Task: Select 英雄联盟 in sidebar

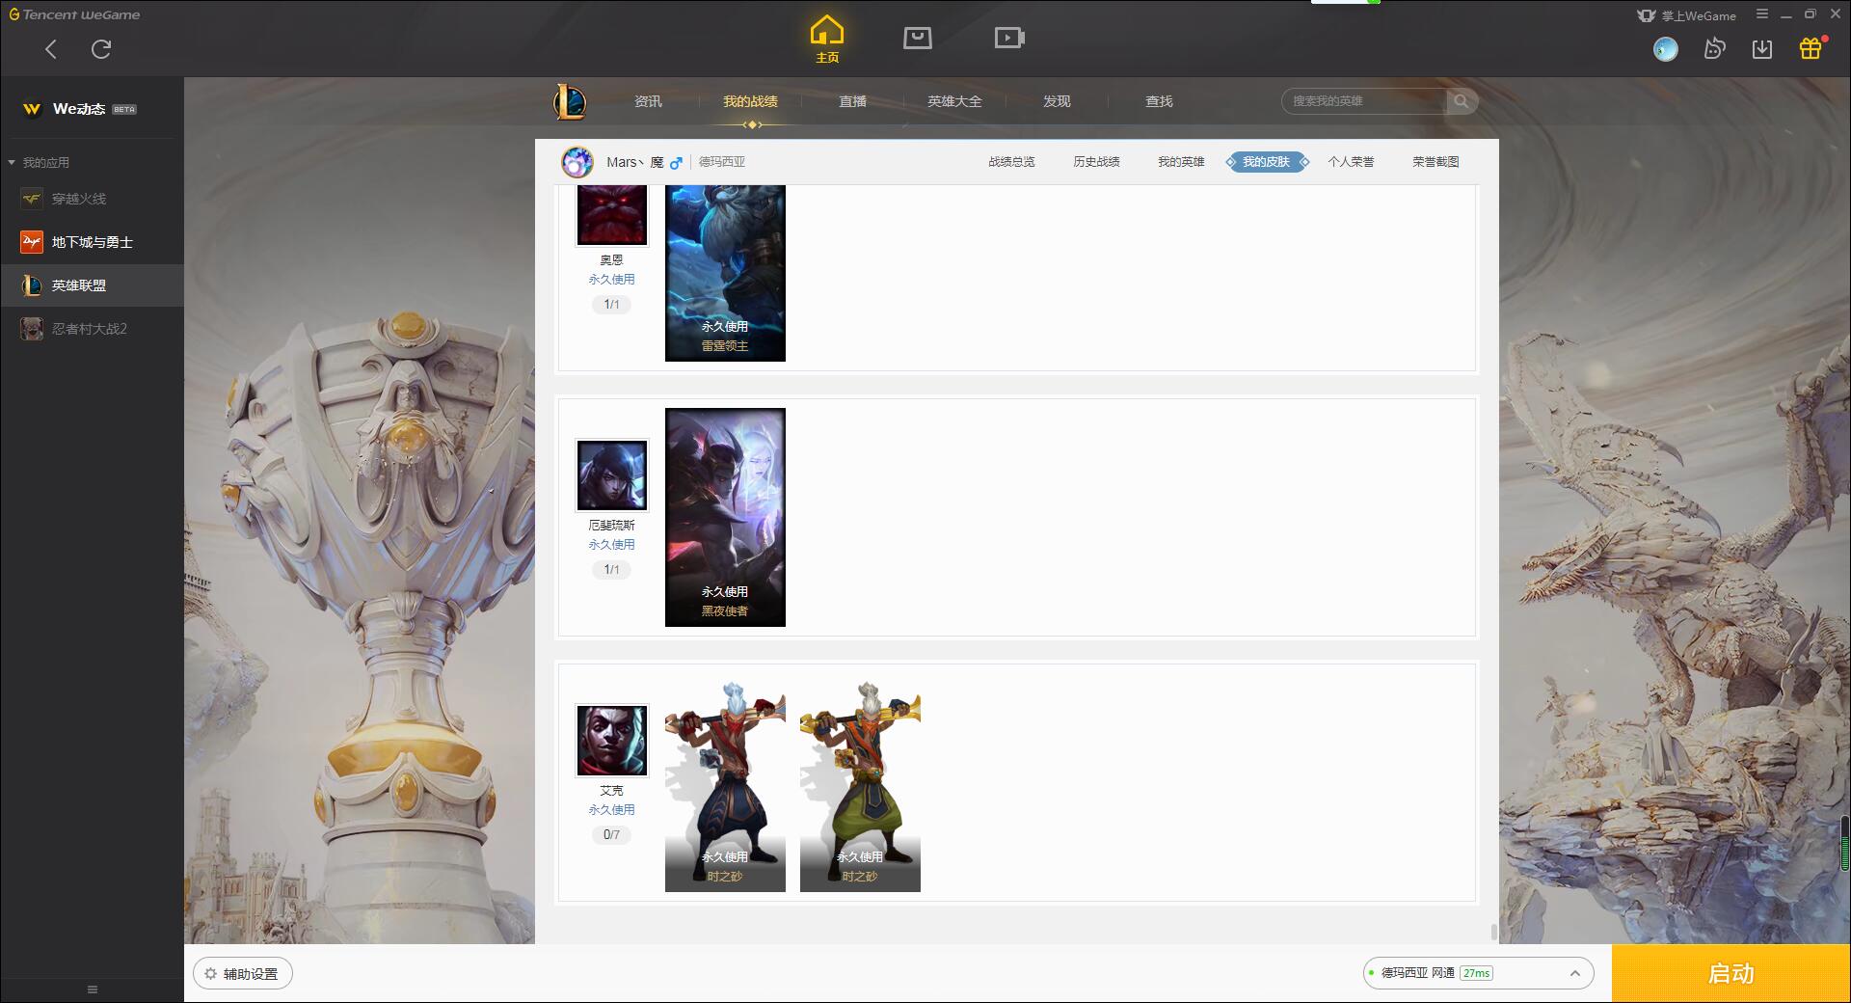Action: [x=92, y=285]
